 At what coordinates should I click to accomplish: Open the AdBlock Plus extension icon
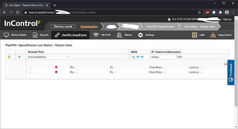(x=208, y=12)
